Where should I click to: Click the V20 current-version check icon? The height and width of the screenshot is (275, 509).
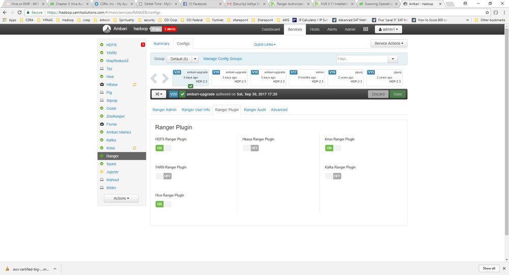tap(191, 86)
